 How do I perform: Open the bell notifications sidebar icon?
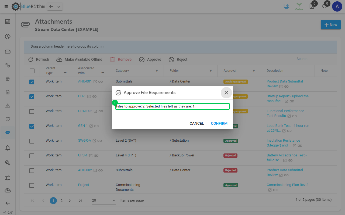click(x=8, y=148)
